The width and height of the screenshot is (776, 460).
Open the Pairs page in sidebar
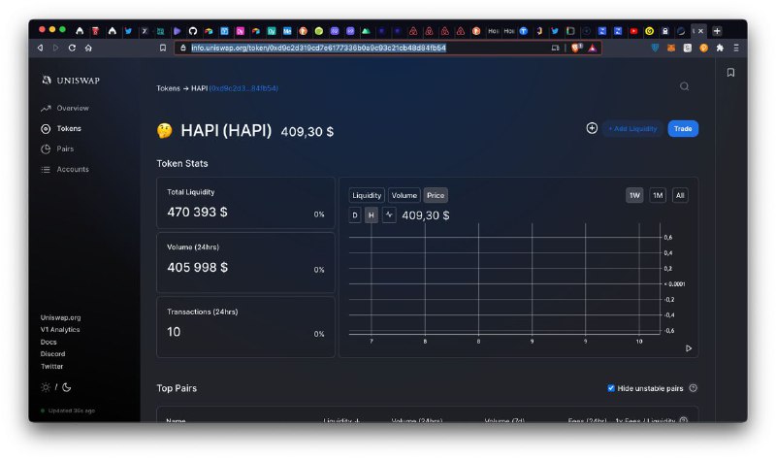click(57, 149)
